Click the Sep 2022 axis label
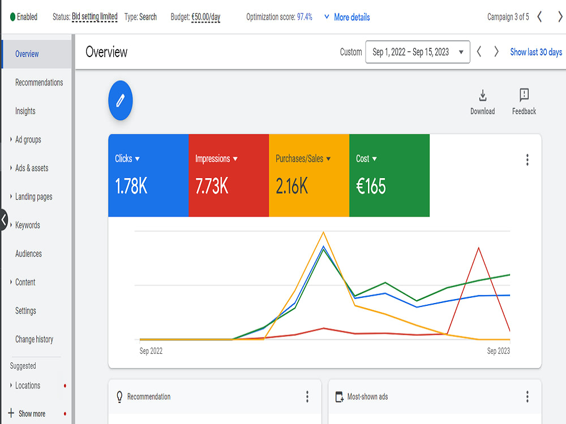Screen dimensions: 566x424 click(x=151, y=351)
